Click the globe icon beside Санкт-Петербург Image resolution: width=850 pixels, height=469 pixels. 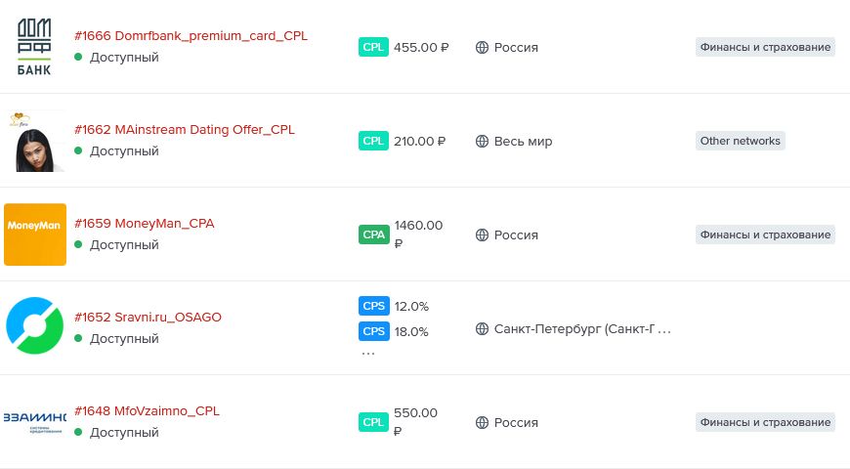pyautogui.click(x=482, y=329)
